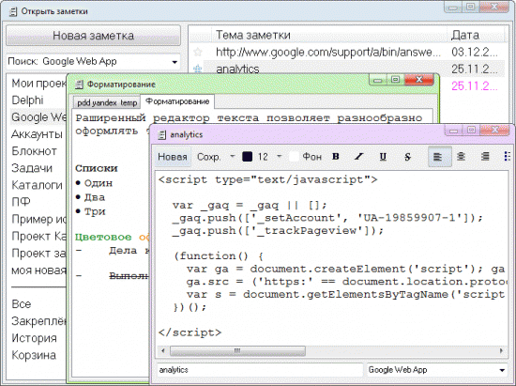
Task: Click the horizontal scrollbar thumb in analytics
Action: pos(237,350)
